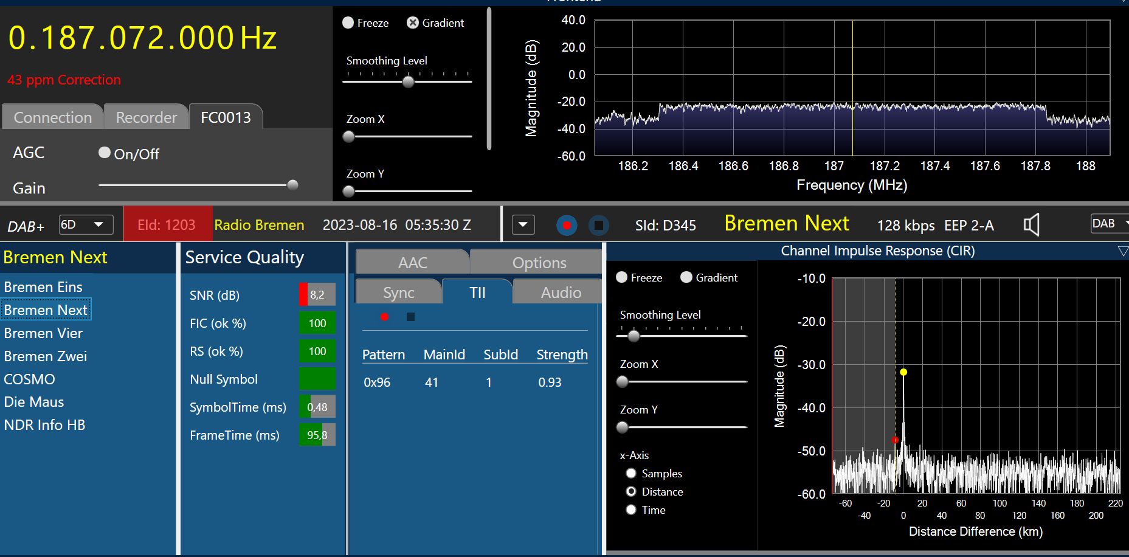
Task: Open the dropdown arrow left of record button
Action: (523, 225)
